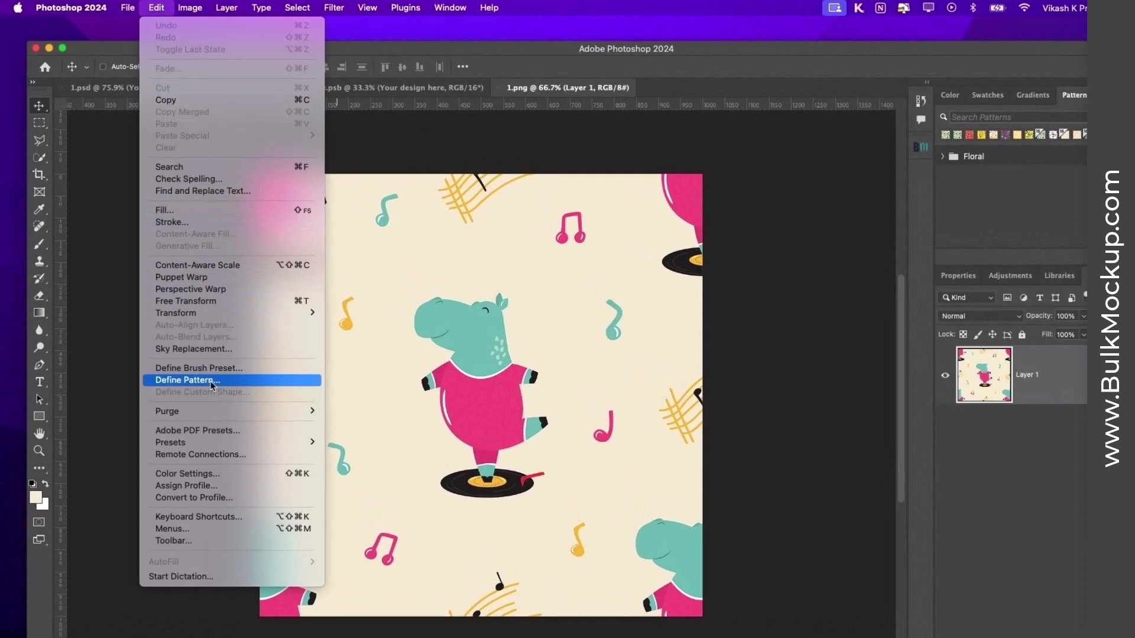Enable lock transparent pixels for Layer 1

[x=964, y=334]
